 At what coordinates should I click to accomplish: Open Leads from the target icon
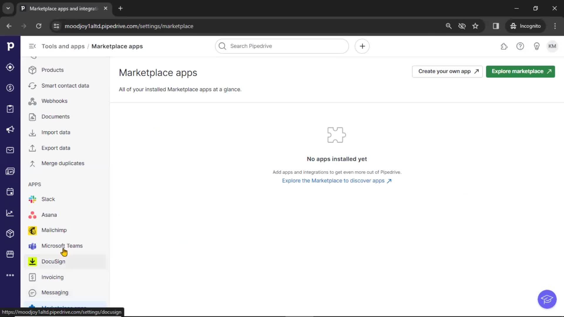[x=10, y=67]
